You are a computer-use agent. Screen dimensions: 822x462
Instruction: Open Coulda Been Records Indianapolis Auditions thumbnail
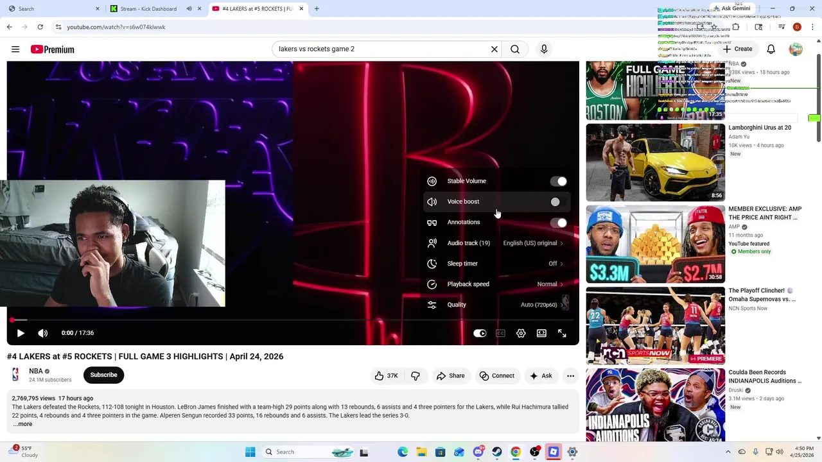[x=655, y=405]
